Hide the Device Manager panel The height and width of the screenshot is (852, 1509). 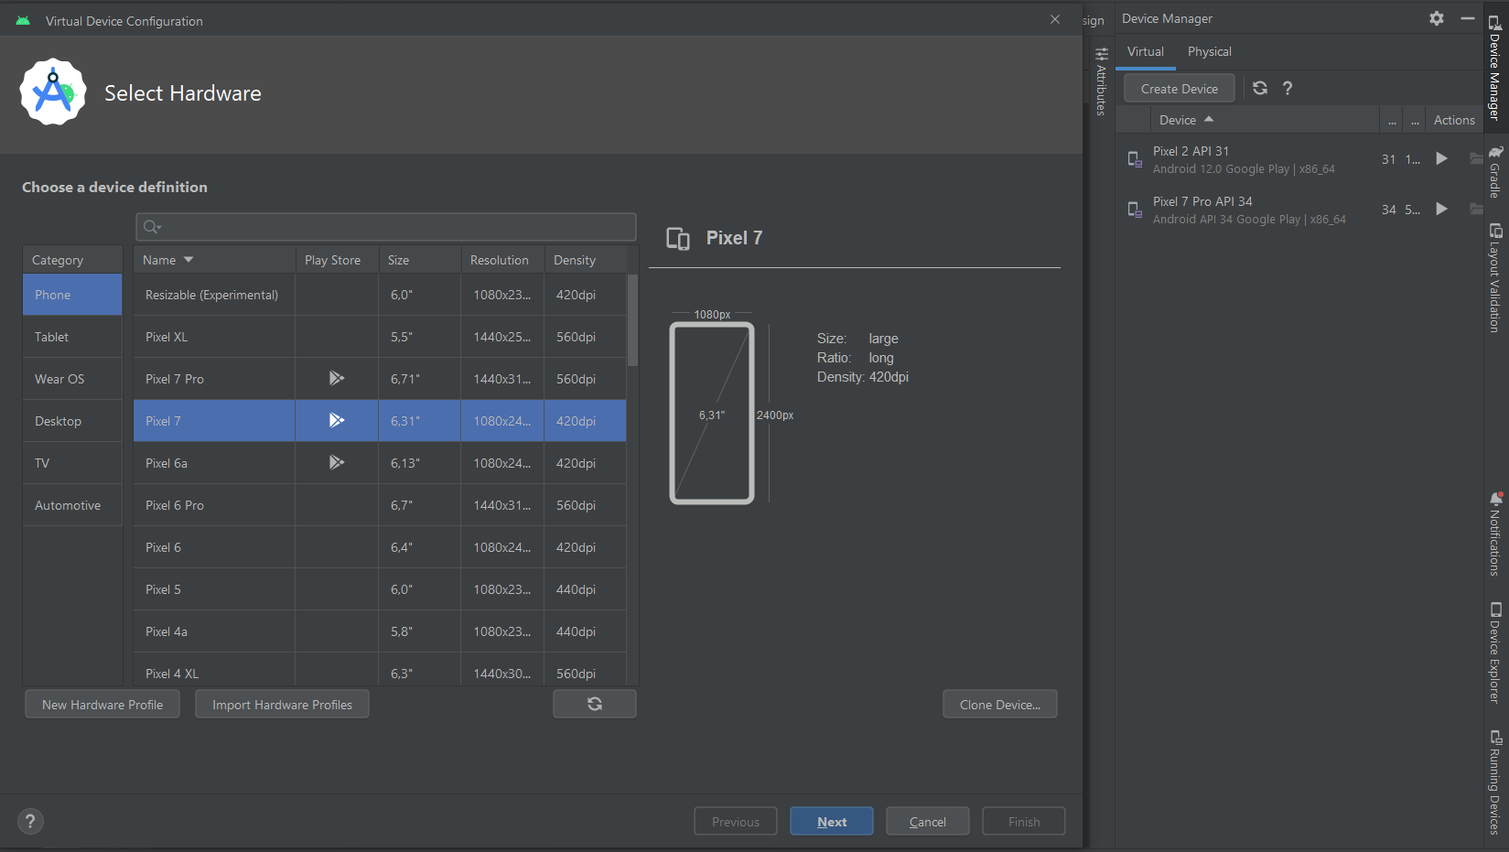1468,18
